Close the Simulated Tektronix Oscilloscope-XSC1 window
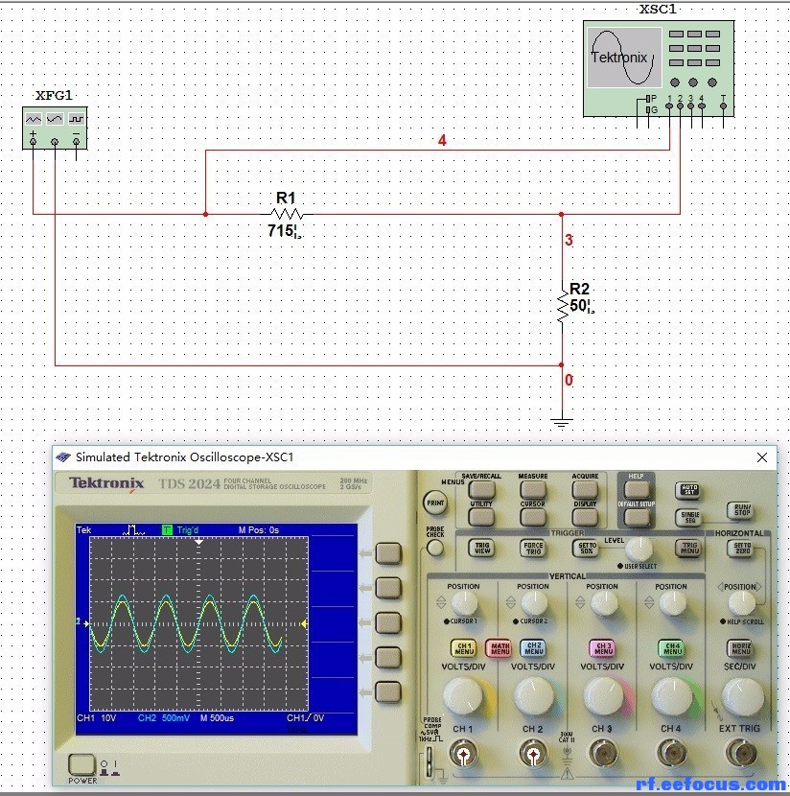Image resolution: width=790 pixels, height=796 pixels. [x=761, y=457]
